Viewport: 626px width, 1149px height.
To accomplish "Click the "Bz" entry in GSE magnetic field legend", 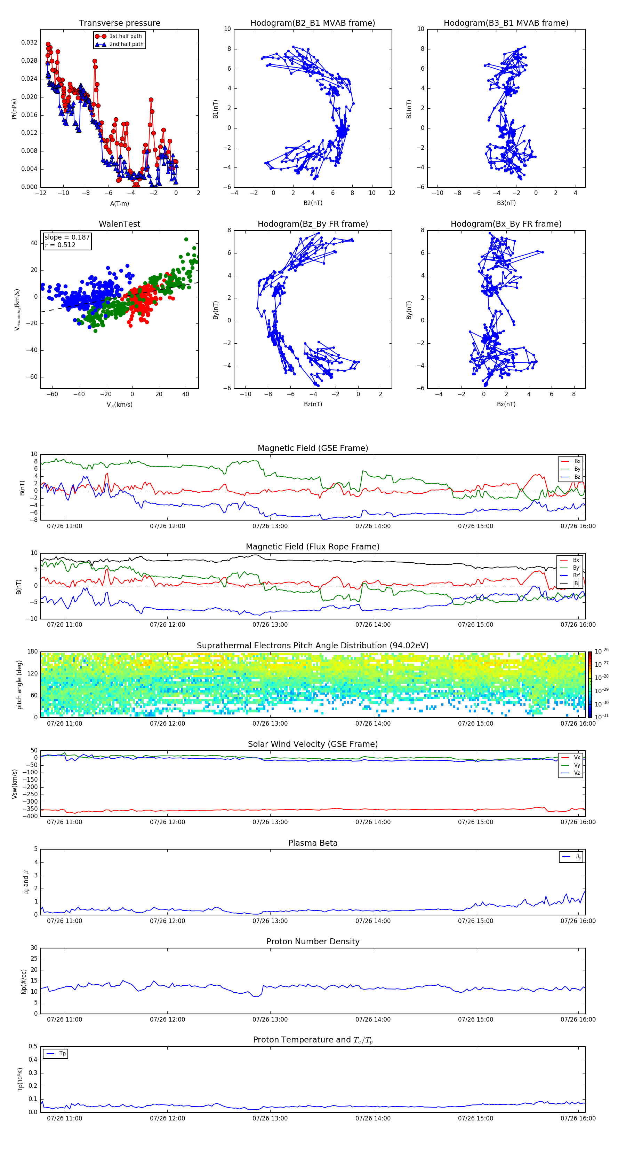I will tap(571, 477).
